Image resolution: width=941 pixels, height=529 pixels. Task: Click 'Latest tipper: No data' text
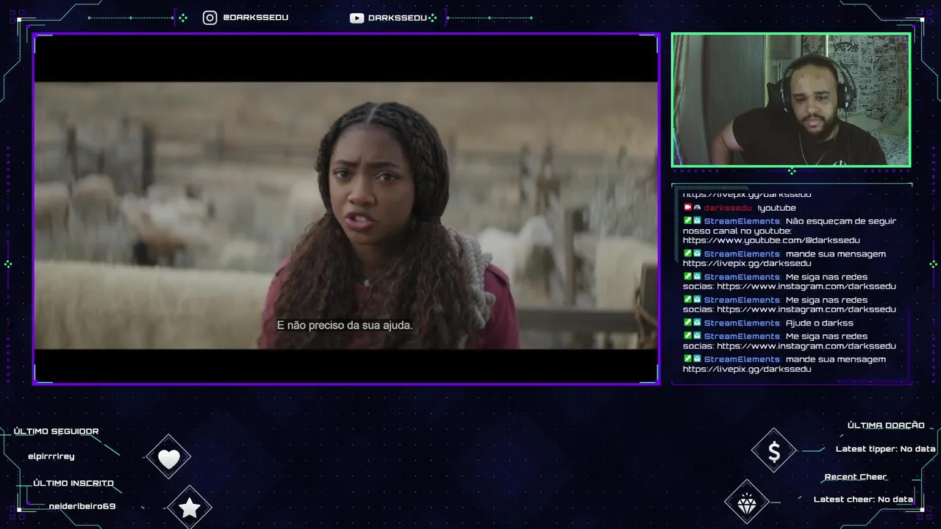[x=886, y=449]
